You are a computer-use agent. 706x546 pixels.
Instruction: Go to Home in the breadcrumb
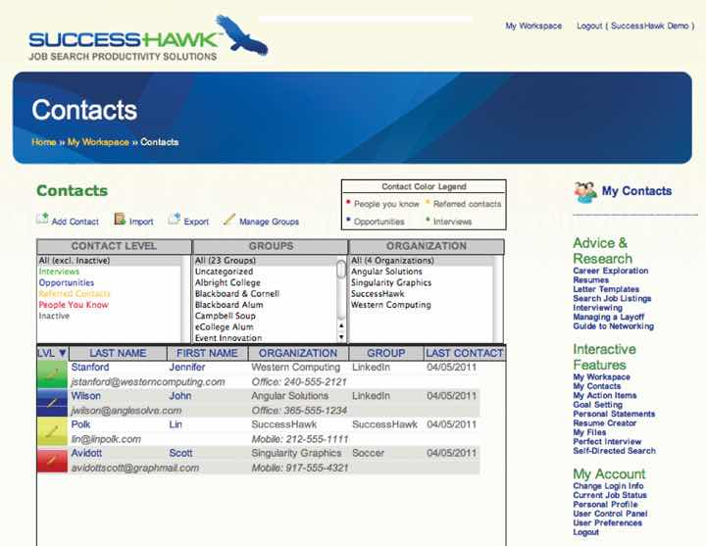(43, 142)
